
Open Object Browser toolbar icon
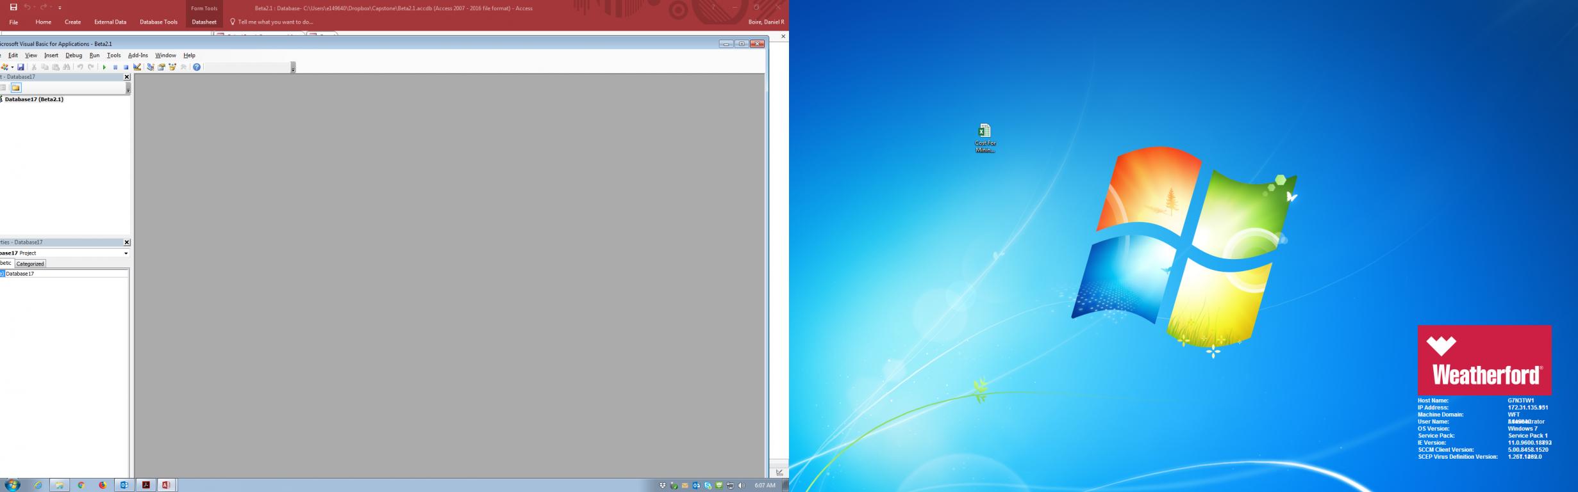172,67
